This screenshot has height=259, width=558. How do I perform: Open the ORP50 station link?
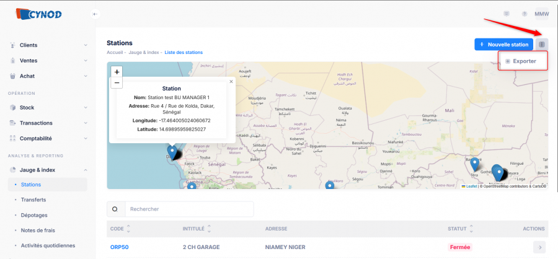pyautogui.click(x=119, y=247)
